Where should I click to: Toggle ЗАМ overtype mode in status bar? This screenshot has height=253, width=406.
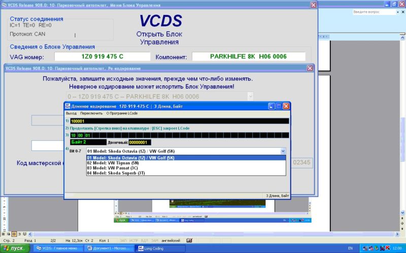tap(155, 241)
